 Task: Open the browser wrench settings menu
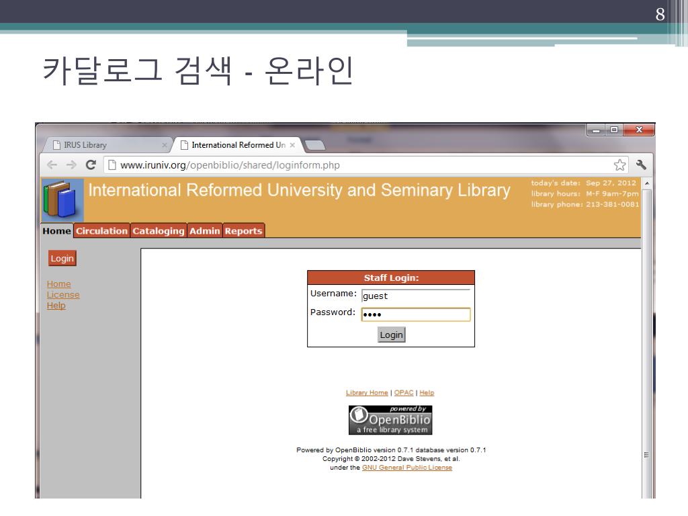tap(641, 165)
